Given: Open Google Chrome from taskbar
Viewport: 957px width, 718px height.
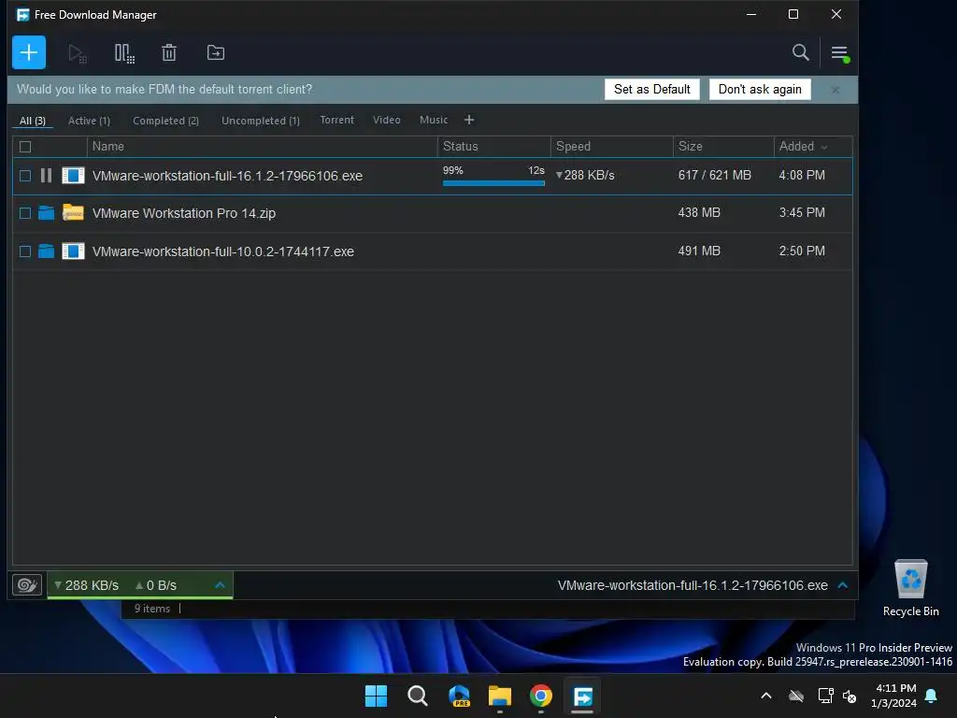Looking at the screenshot, I should [x=541, y=696].
